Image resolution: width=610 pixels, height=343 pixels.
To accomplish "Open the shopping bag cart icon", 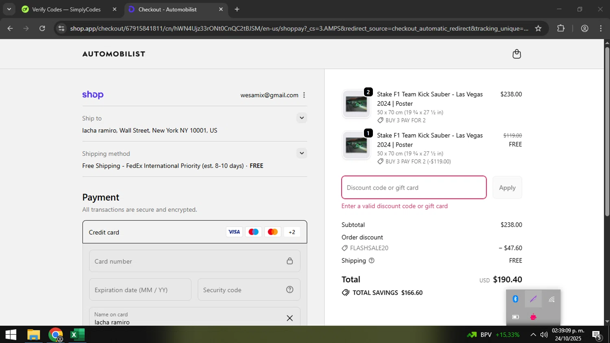I will tap(516, 54).
